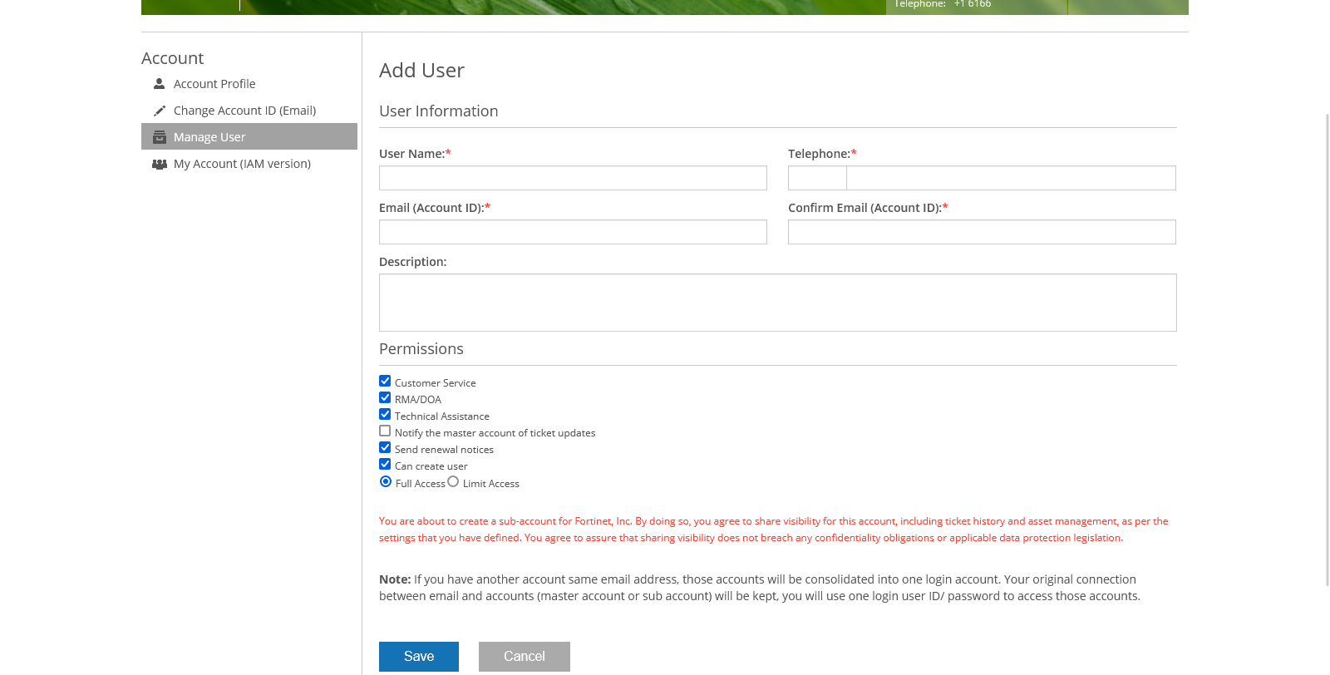
Task: Click the Change Account ID pencil icon
Action: tap(160, 111)
